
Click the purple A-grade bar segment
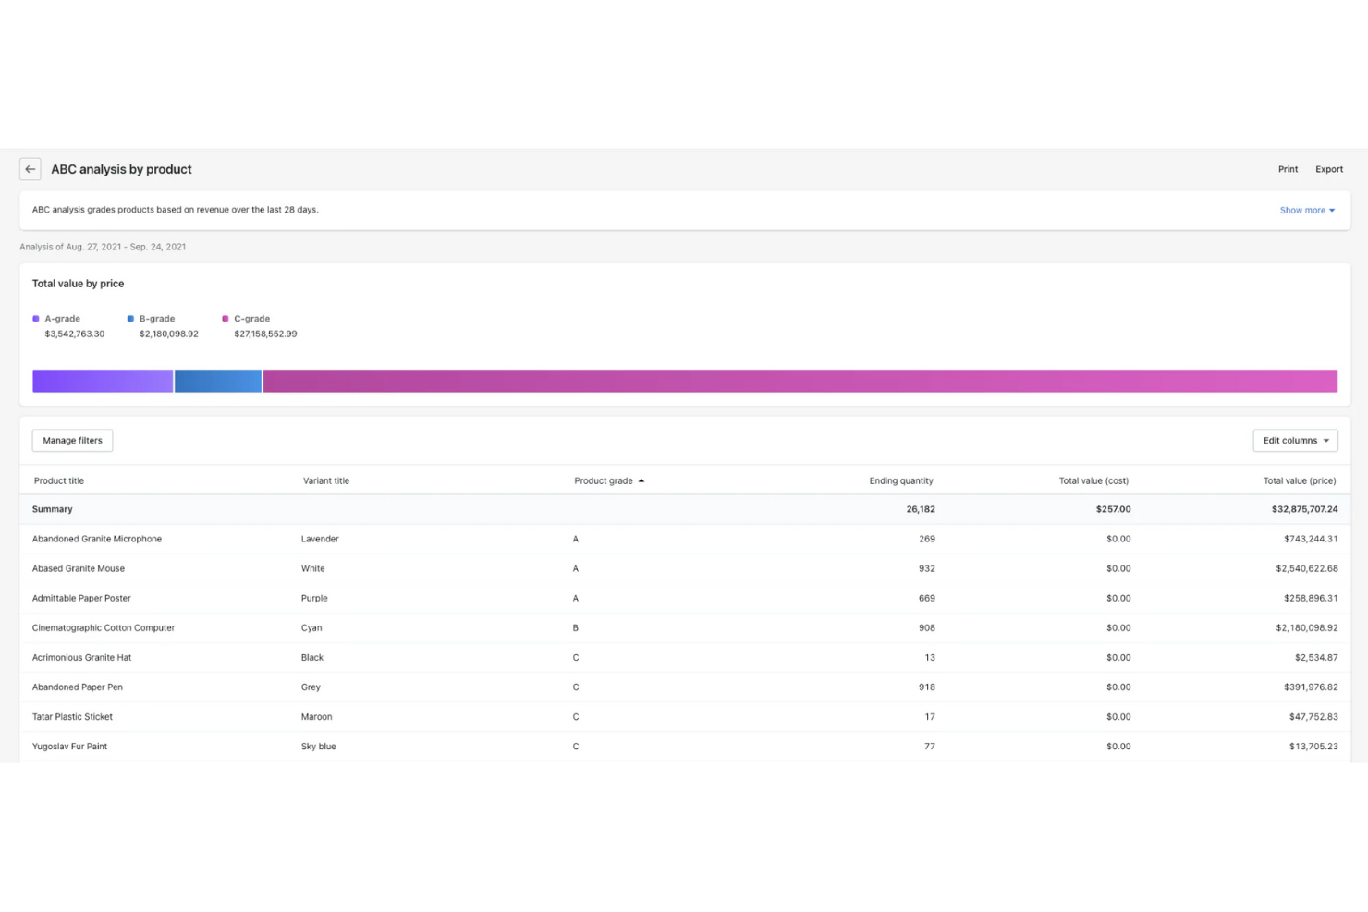point(103,381)
